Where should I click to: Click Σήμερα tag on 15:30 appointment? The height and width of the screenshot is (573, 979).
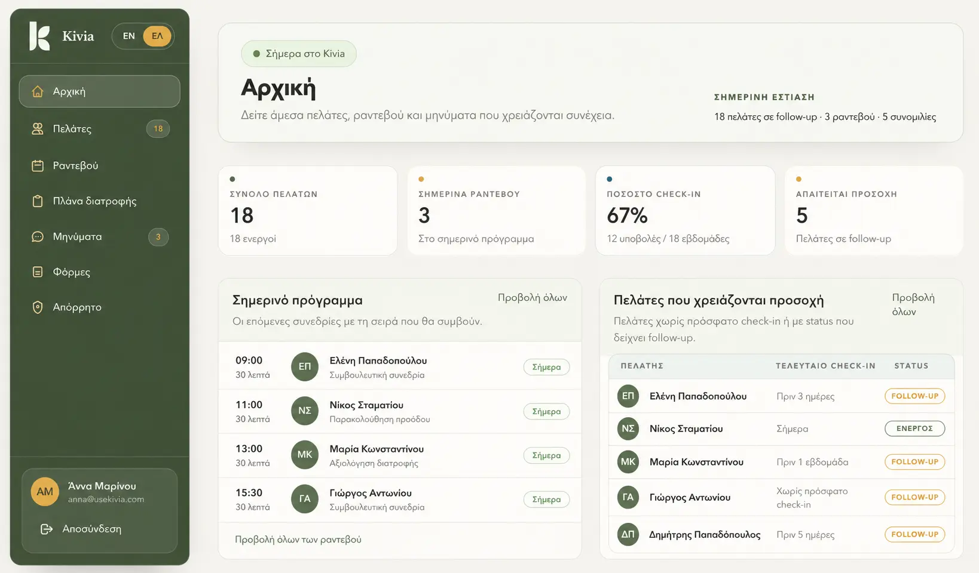[546, 500]
